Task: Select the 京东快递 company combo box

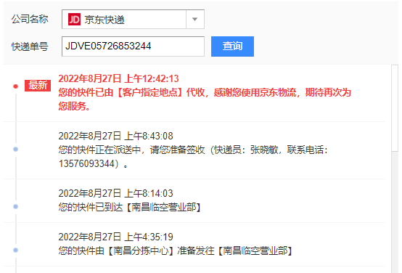Action: [x=133, y=20]
